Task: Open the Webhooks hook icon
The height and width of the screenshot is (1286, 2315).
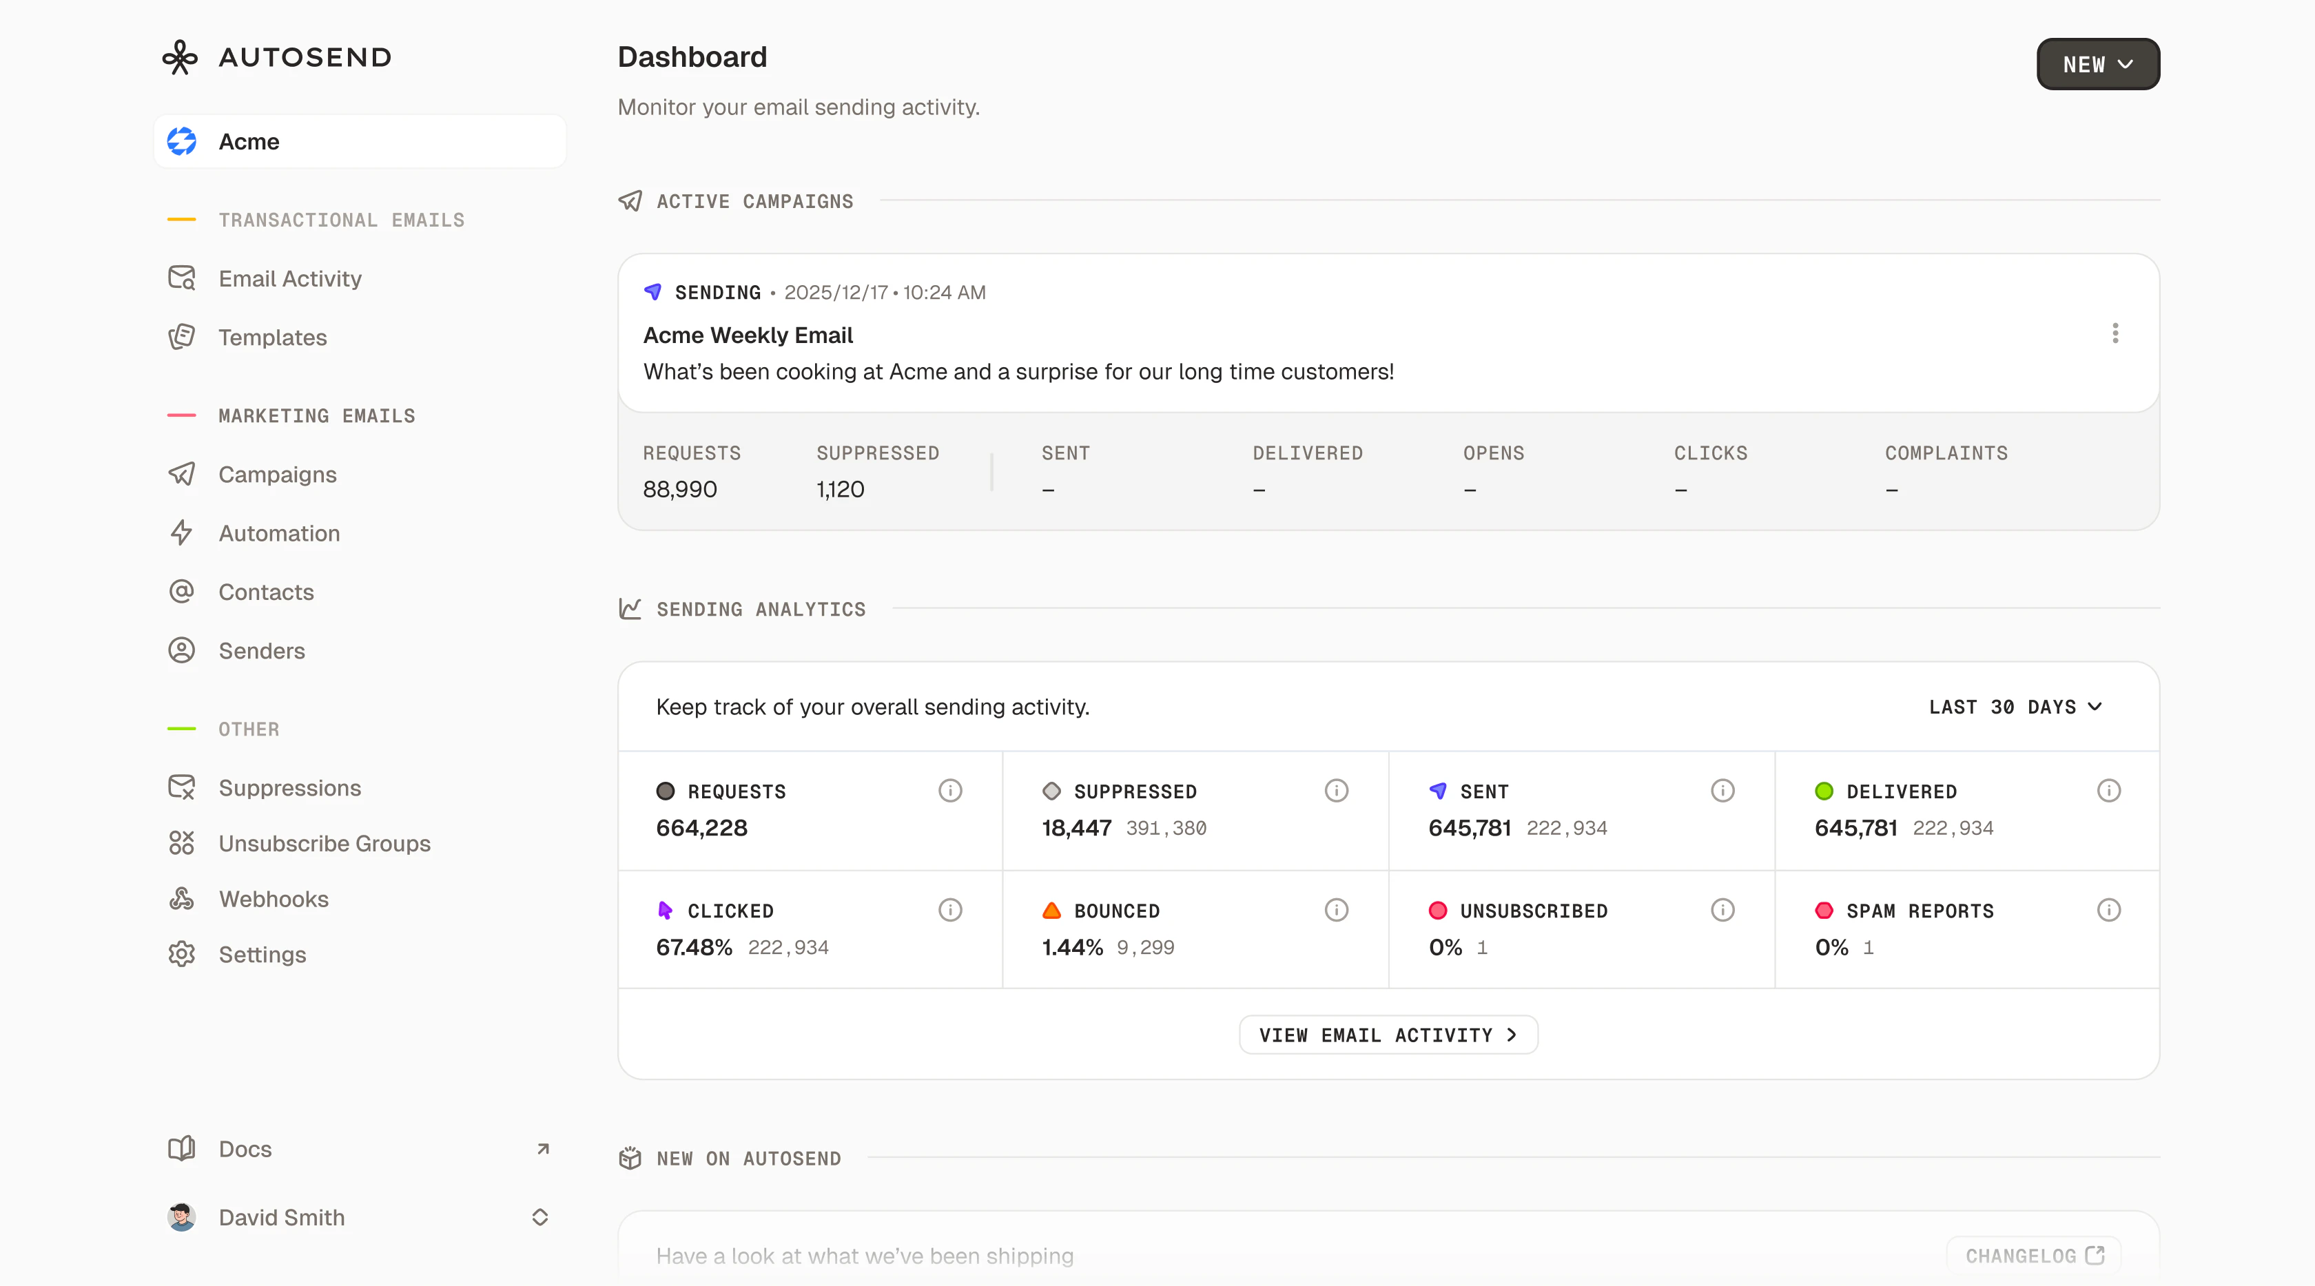Action: (x=181, y=899)
